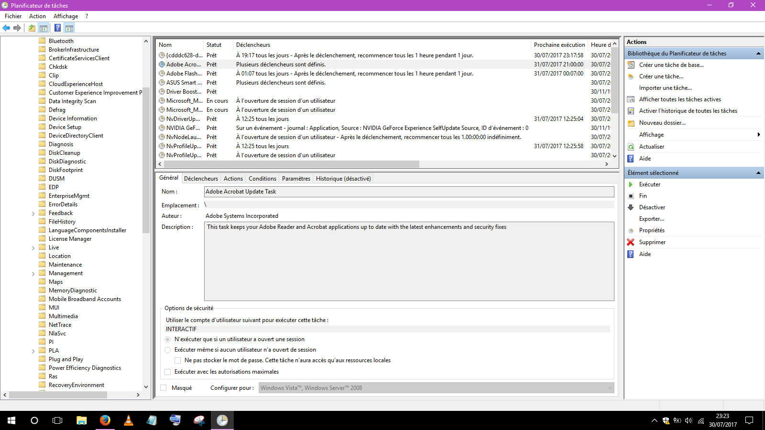765x430 pixels.
Task: Expand the PLA folder in tree
Action: [33, 351]
